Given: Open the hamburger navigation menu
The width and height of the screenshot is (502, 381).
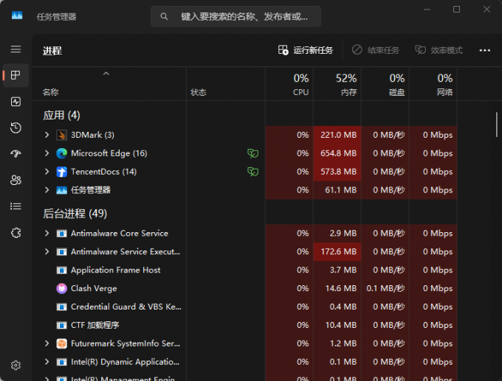Looking at the screenshot, I should [16, 49].
